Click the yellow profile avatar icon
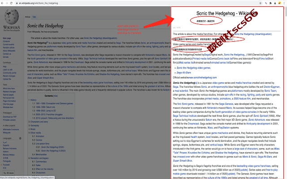Viewport: 287px width, 179px height. click(279, 3)
